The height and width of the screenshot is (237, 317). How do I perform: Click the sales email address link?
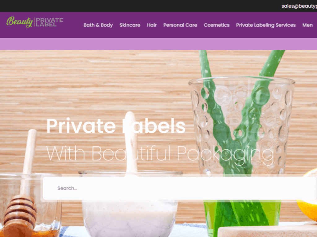[x=299, y=6]
